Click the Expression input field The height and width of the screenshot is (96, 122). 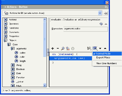click(86, 29)
